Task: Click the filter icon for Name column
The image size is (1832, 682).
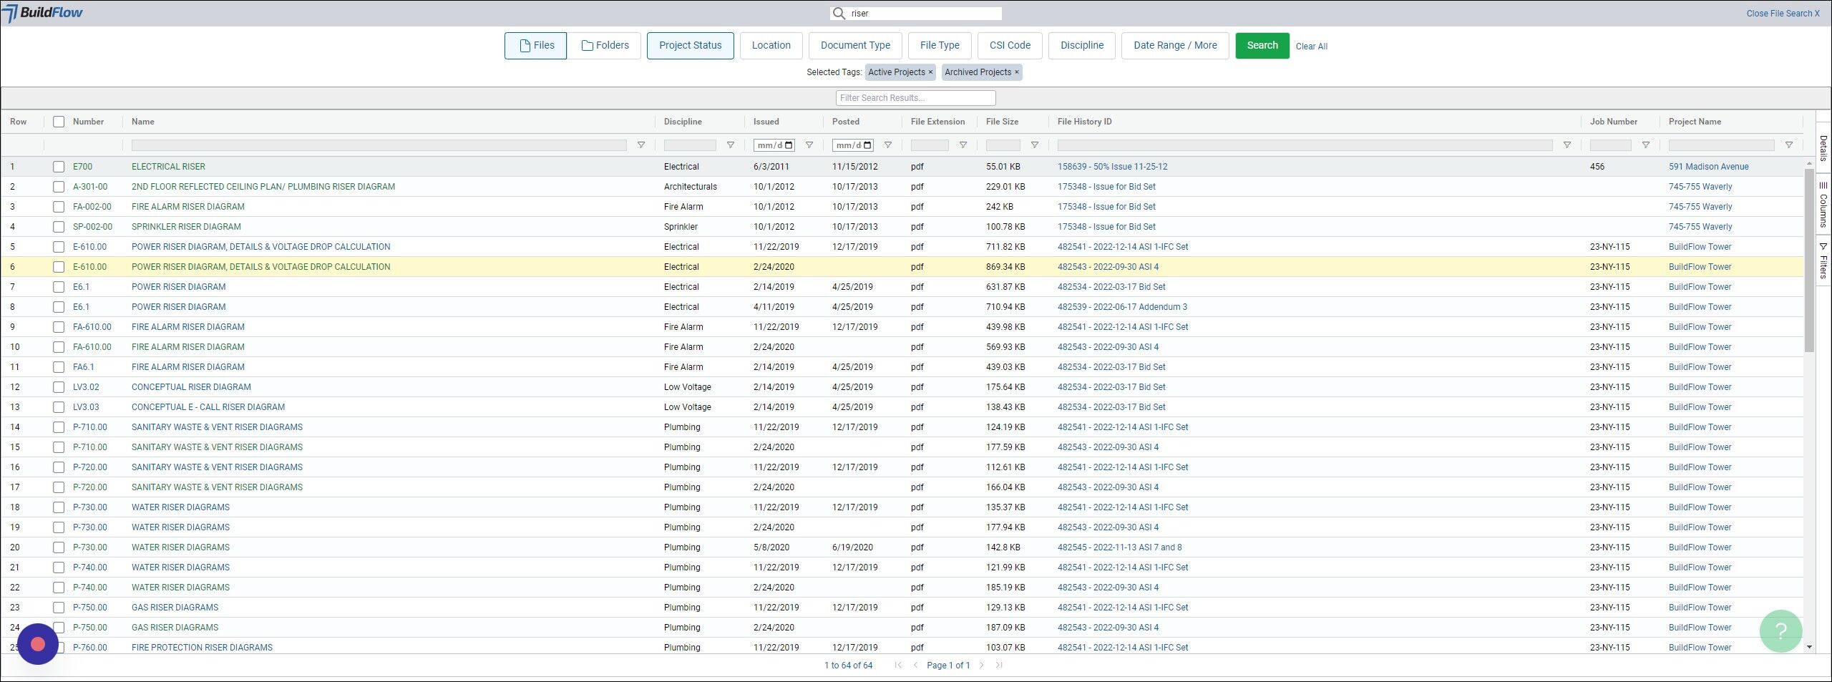Action: (x=640, y=145)
